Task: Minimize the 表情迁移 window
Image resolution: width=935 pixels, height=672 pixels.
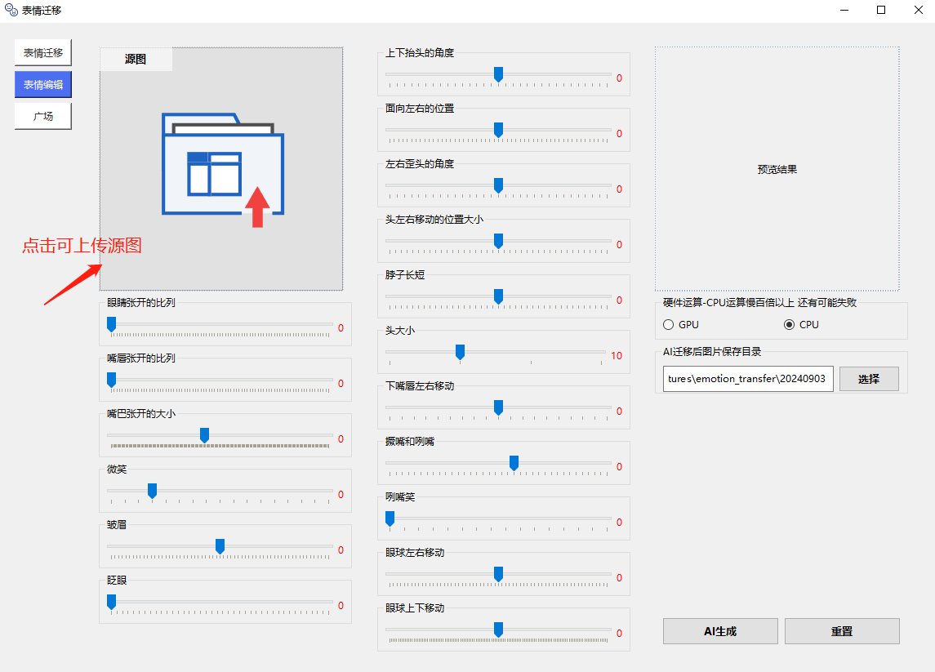Action: point(844,10)
